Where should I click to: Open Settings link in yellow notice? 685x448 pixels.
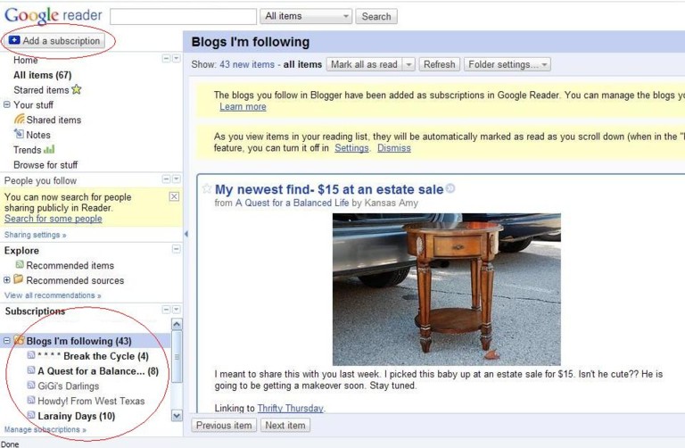(x=351, y=148)
